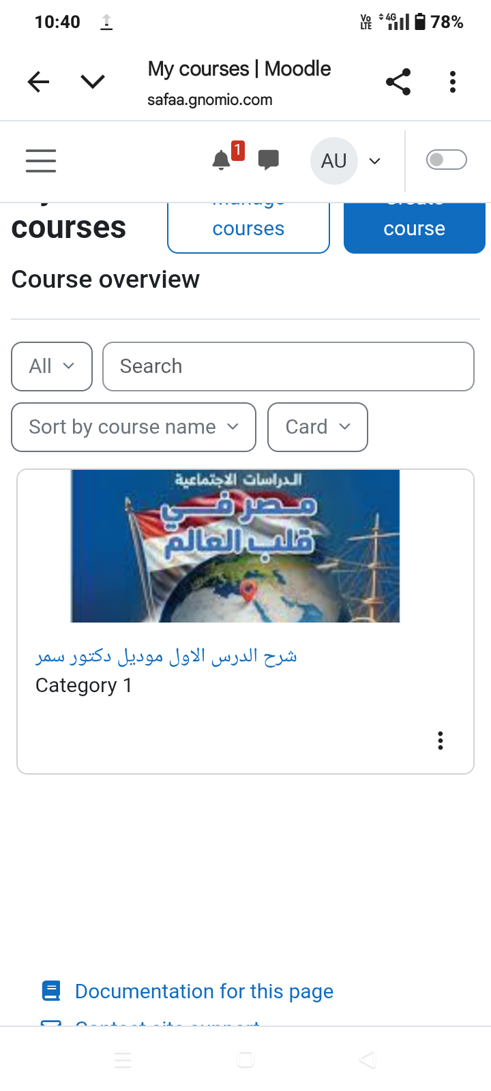Open Documentation for this page link

point(204,991)
